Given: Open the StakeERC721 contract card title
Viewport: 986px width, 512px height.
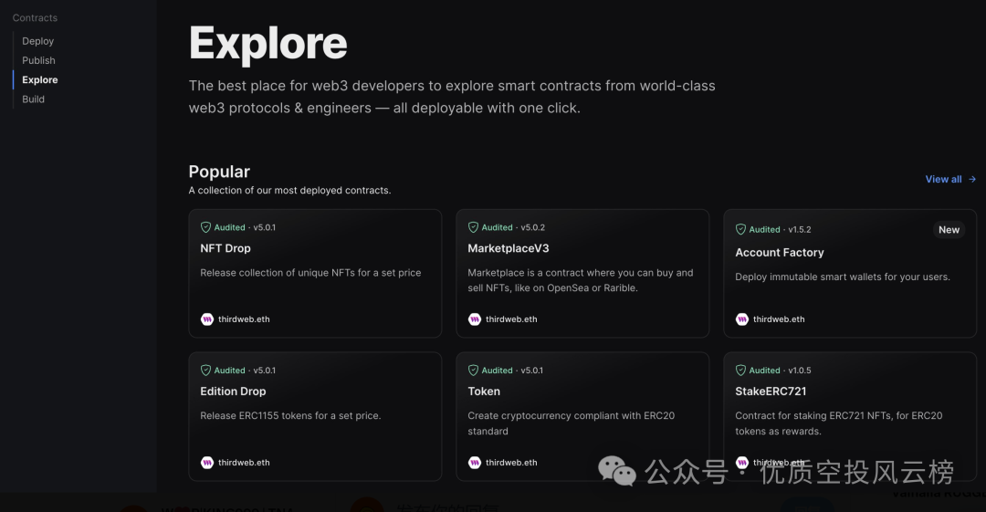Looking at the screenshot, I should (771, 392).
